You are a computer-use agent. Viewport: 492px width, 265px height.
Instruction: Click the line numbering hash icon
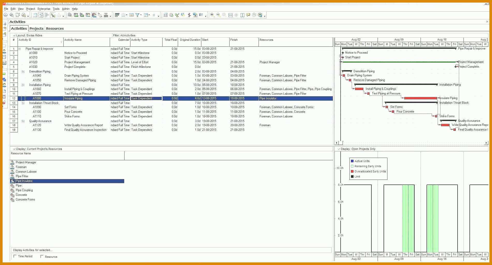[154, 15]
